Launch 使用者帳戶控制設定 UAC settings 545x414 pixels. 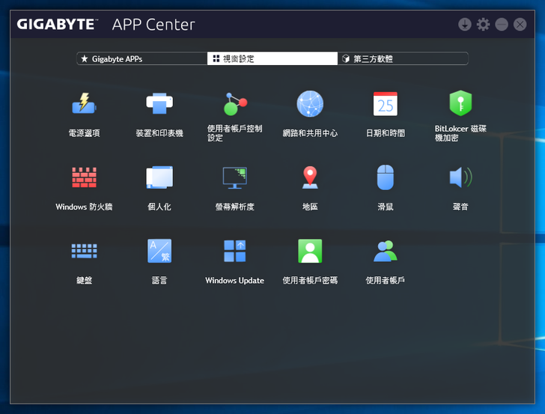pos(235,104)
